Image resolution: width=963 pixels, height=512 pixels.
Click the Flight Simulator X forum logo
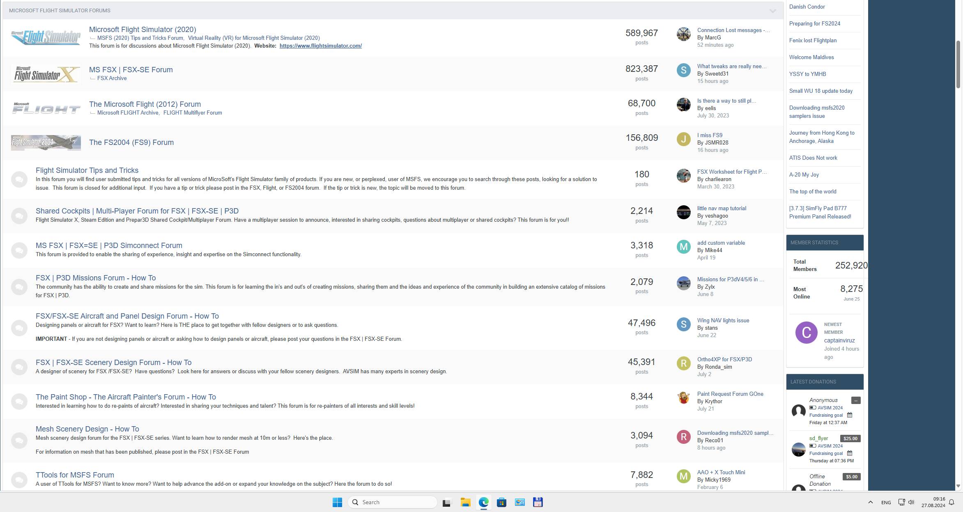point(46,74)
